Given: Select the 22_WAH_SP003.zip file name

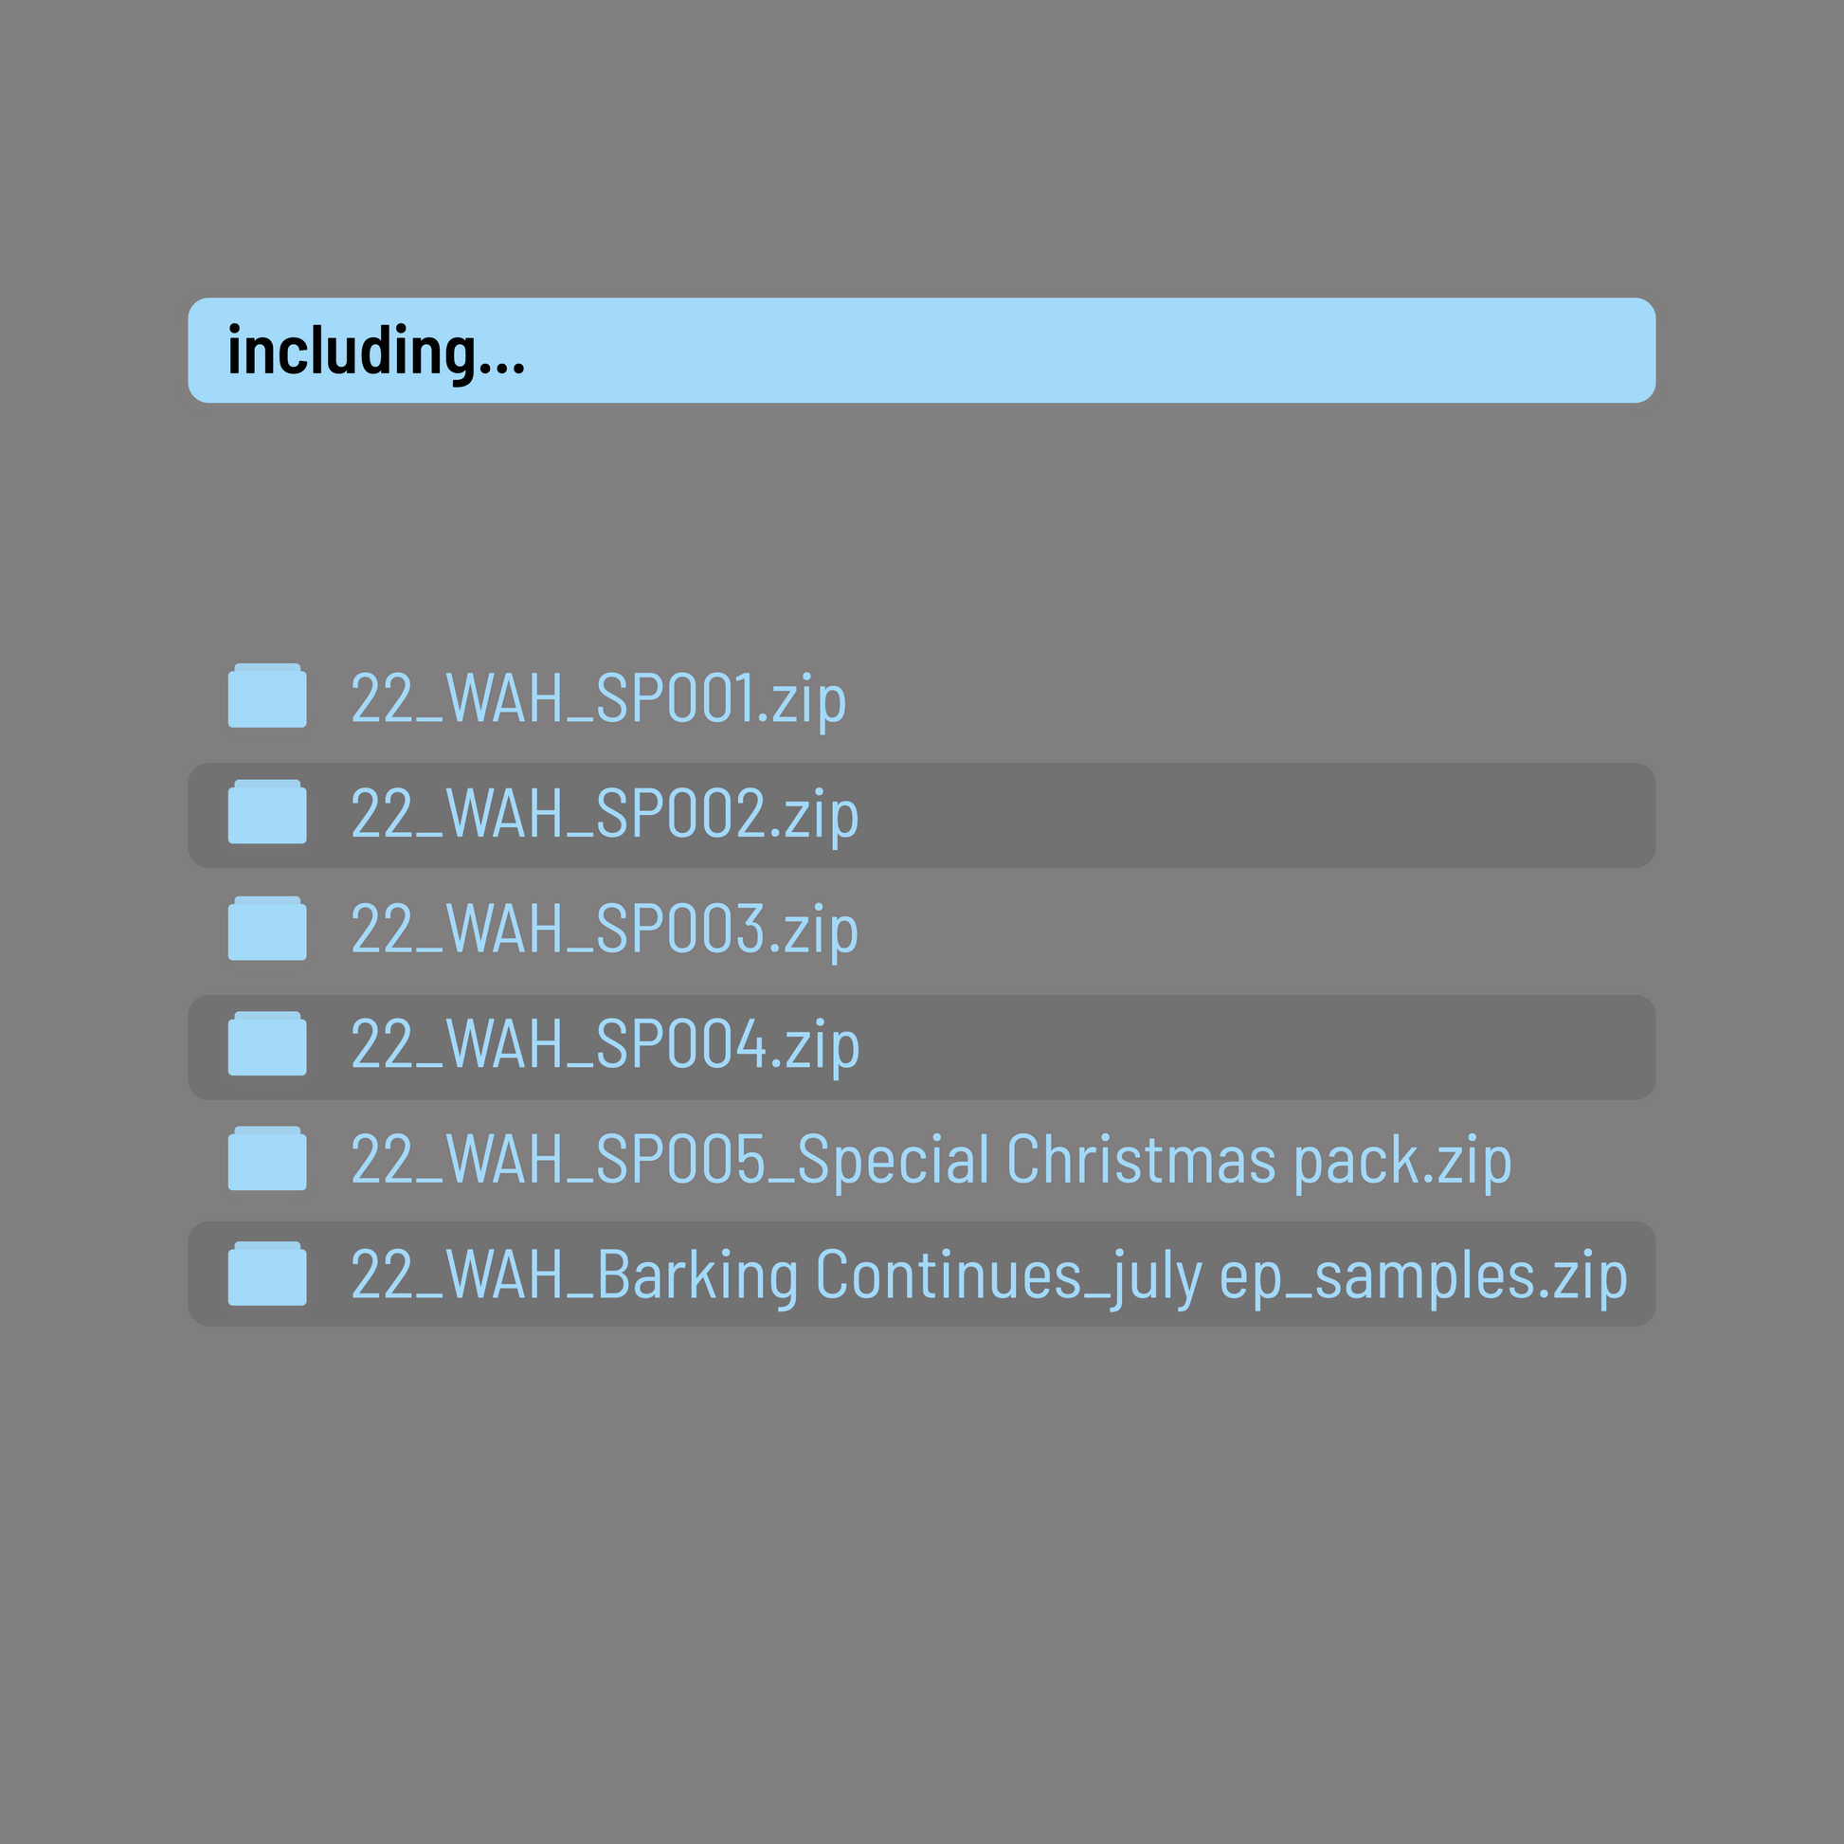Looking at the screenshot, I should (x=605, y=931).
